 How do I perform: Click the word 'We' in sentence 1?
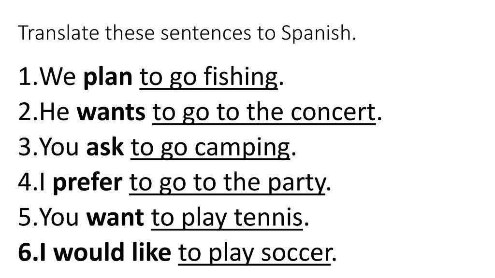pyautogui.click(x=58, y=77)
